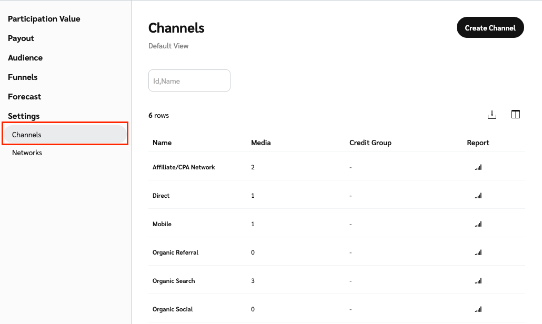The height and width of the screenshot is (324, 542).
Task: Open the Audience menu item
Action: tap(25, 58)
